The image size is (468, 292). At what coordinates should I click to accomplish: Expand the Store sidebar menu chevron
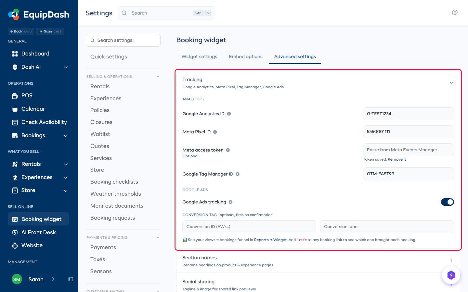click(x=66, y=190)
